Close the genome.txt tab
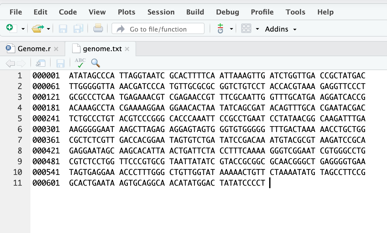Image resolution: width=387 pixels, height=233 pixels. click(x=127, y=49)
